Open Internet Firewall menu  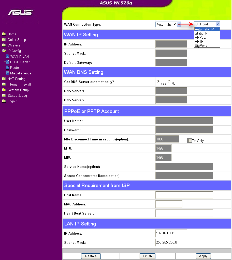19,84
